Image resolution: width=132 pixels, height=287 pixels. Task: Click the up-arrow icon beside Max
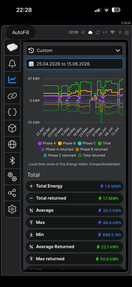click(x=31, y=222)
